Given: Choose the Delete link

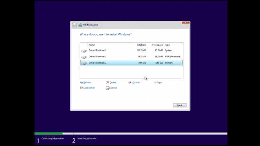Looking at the screenshot, I should click(113, 82).
